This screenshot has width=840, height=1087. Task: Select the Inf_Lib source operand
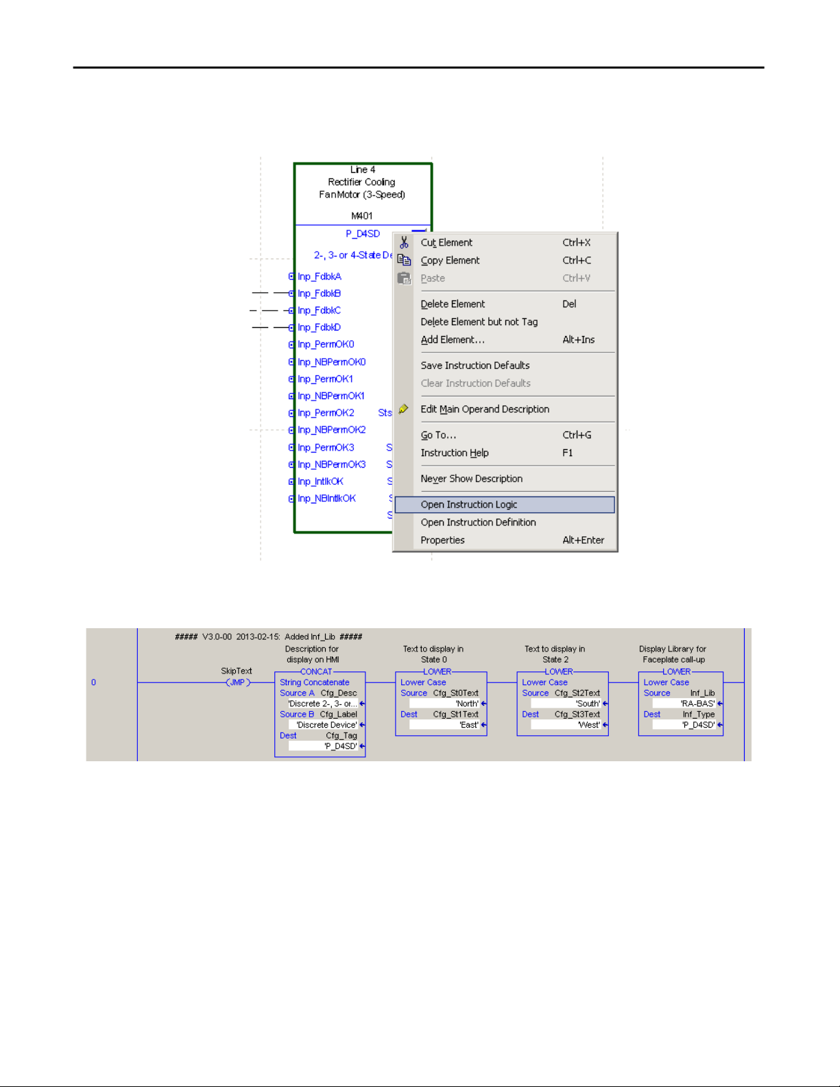[703, 693]
